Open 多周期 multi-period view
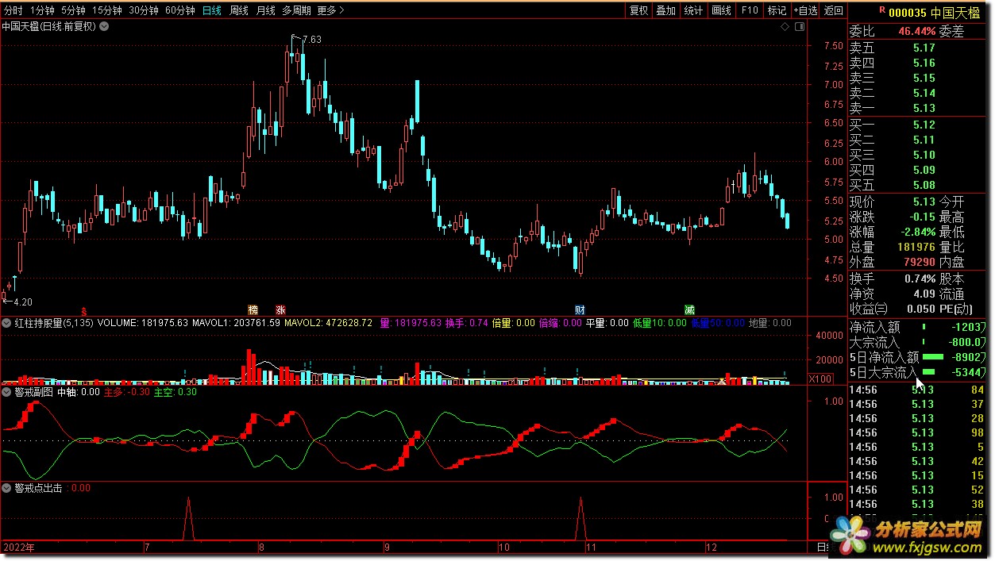Image resolution: width=995 pixels, height=561 pixels. [296, 10]
